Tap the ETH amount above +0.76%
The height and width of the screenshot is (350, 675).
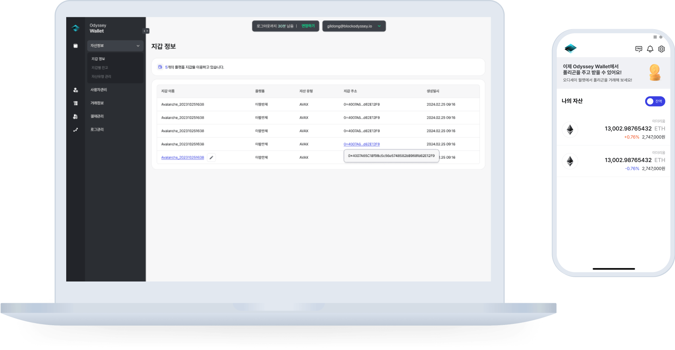pyautogui.click(x=635, y=129)
